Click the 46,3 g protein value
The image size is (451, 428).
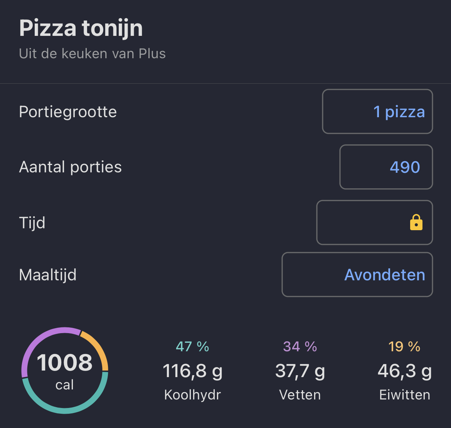[404, 371]
